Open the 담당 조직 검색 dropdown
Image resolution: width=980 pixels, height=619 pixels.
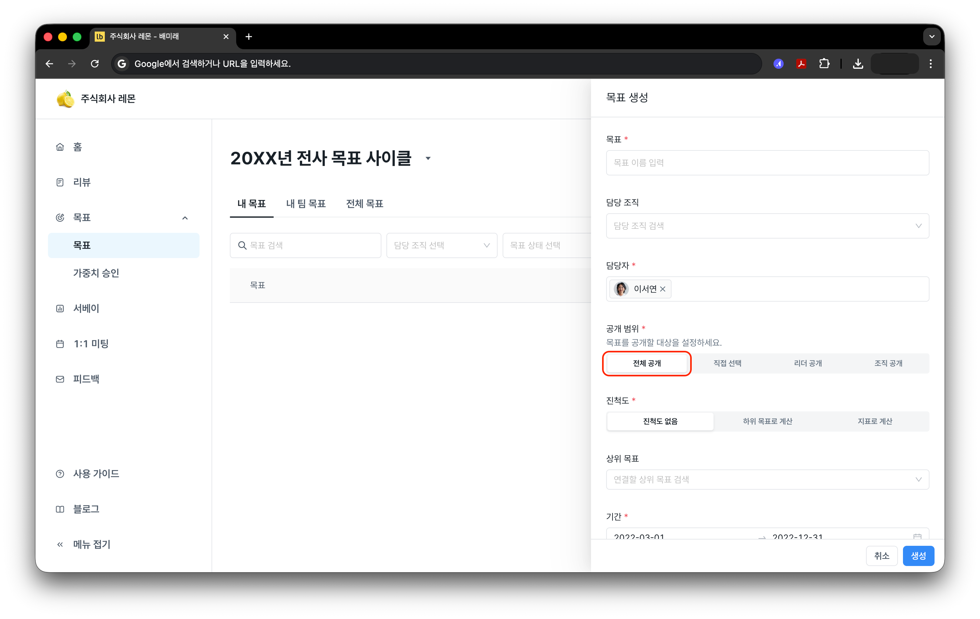coord(768,226)
